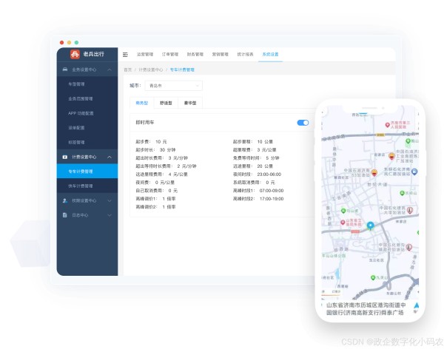Viewport: 444px width, 349px height.
Task: Click the billing icon beside 计费设置中心
Action: (x=65, y=157)
